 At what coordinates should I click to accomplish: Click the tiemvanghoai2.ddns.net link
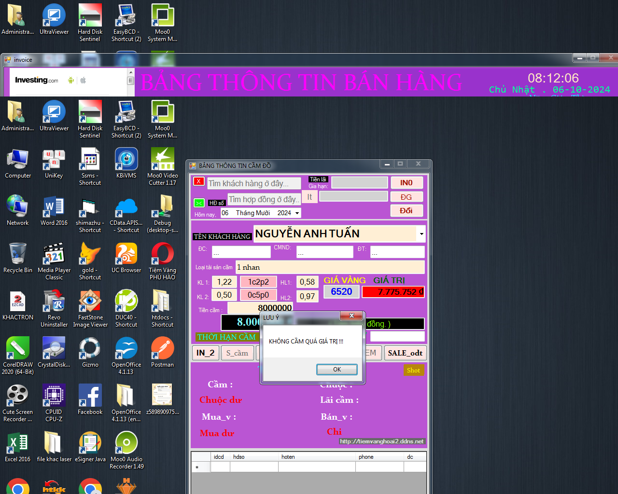click(x=381, y=441)
